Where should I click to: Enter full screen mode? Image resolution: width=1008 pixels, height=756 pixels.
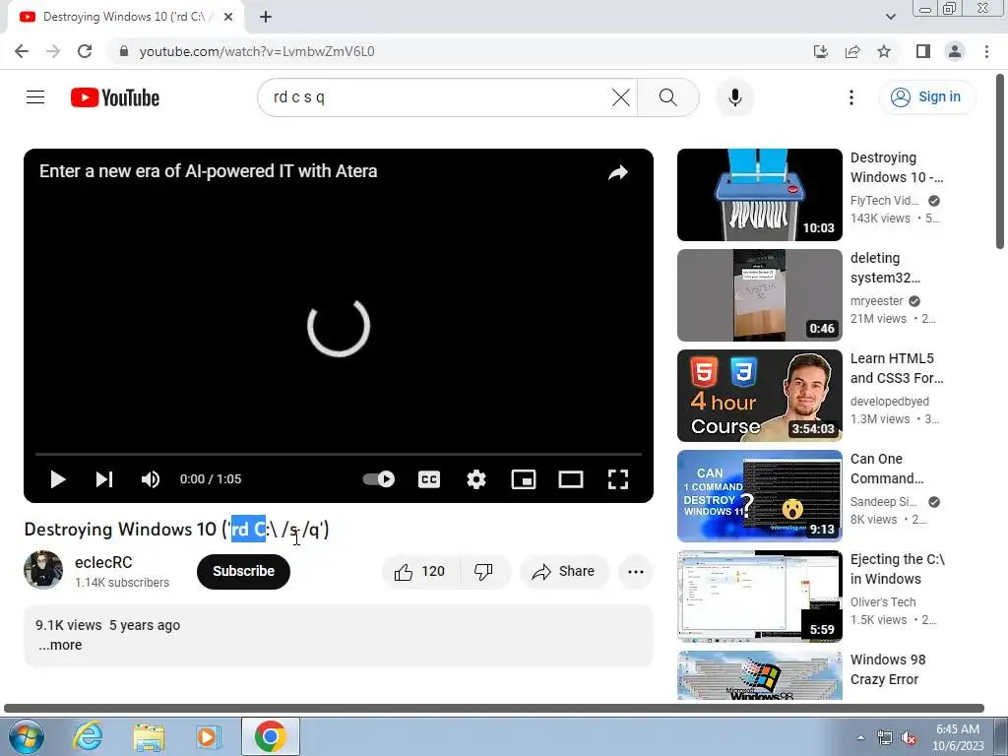[x=618, y=479]
